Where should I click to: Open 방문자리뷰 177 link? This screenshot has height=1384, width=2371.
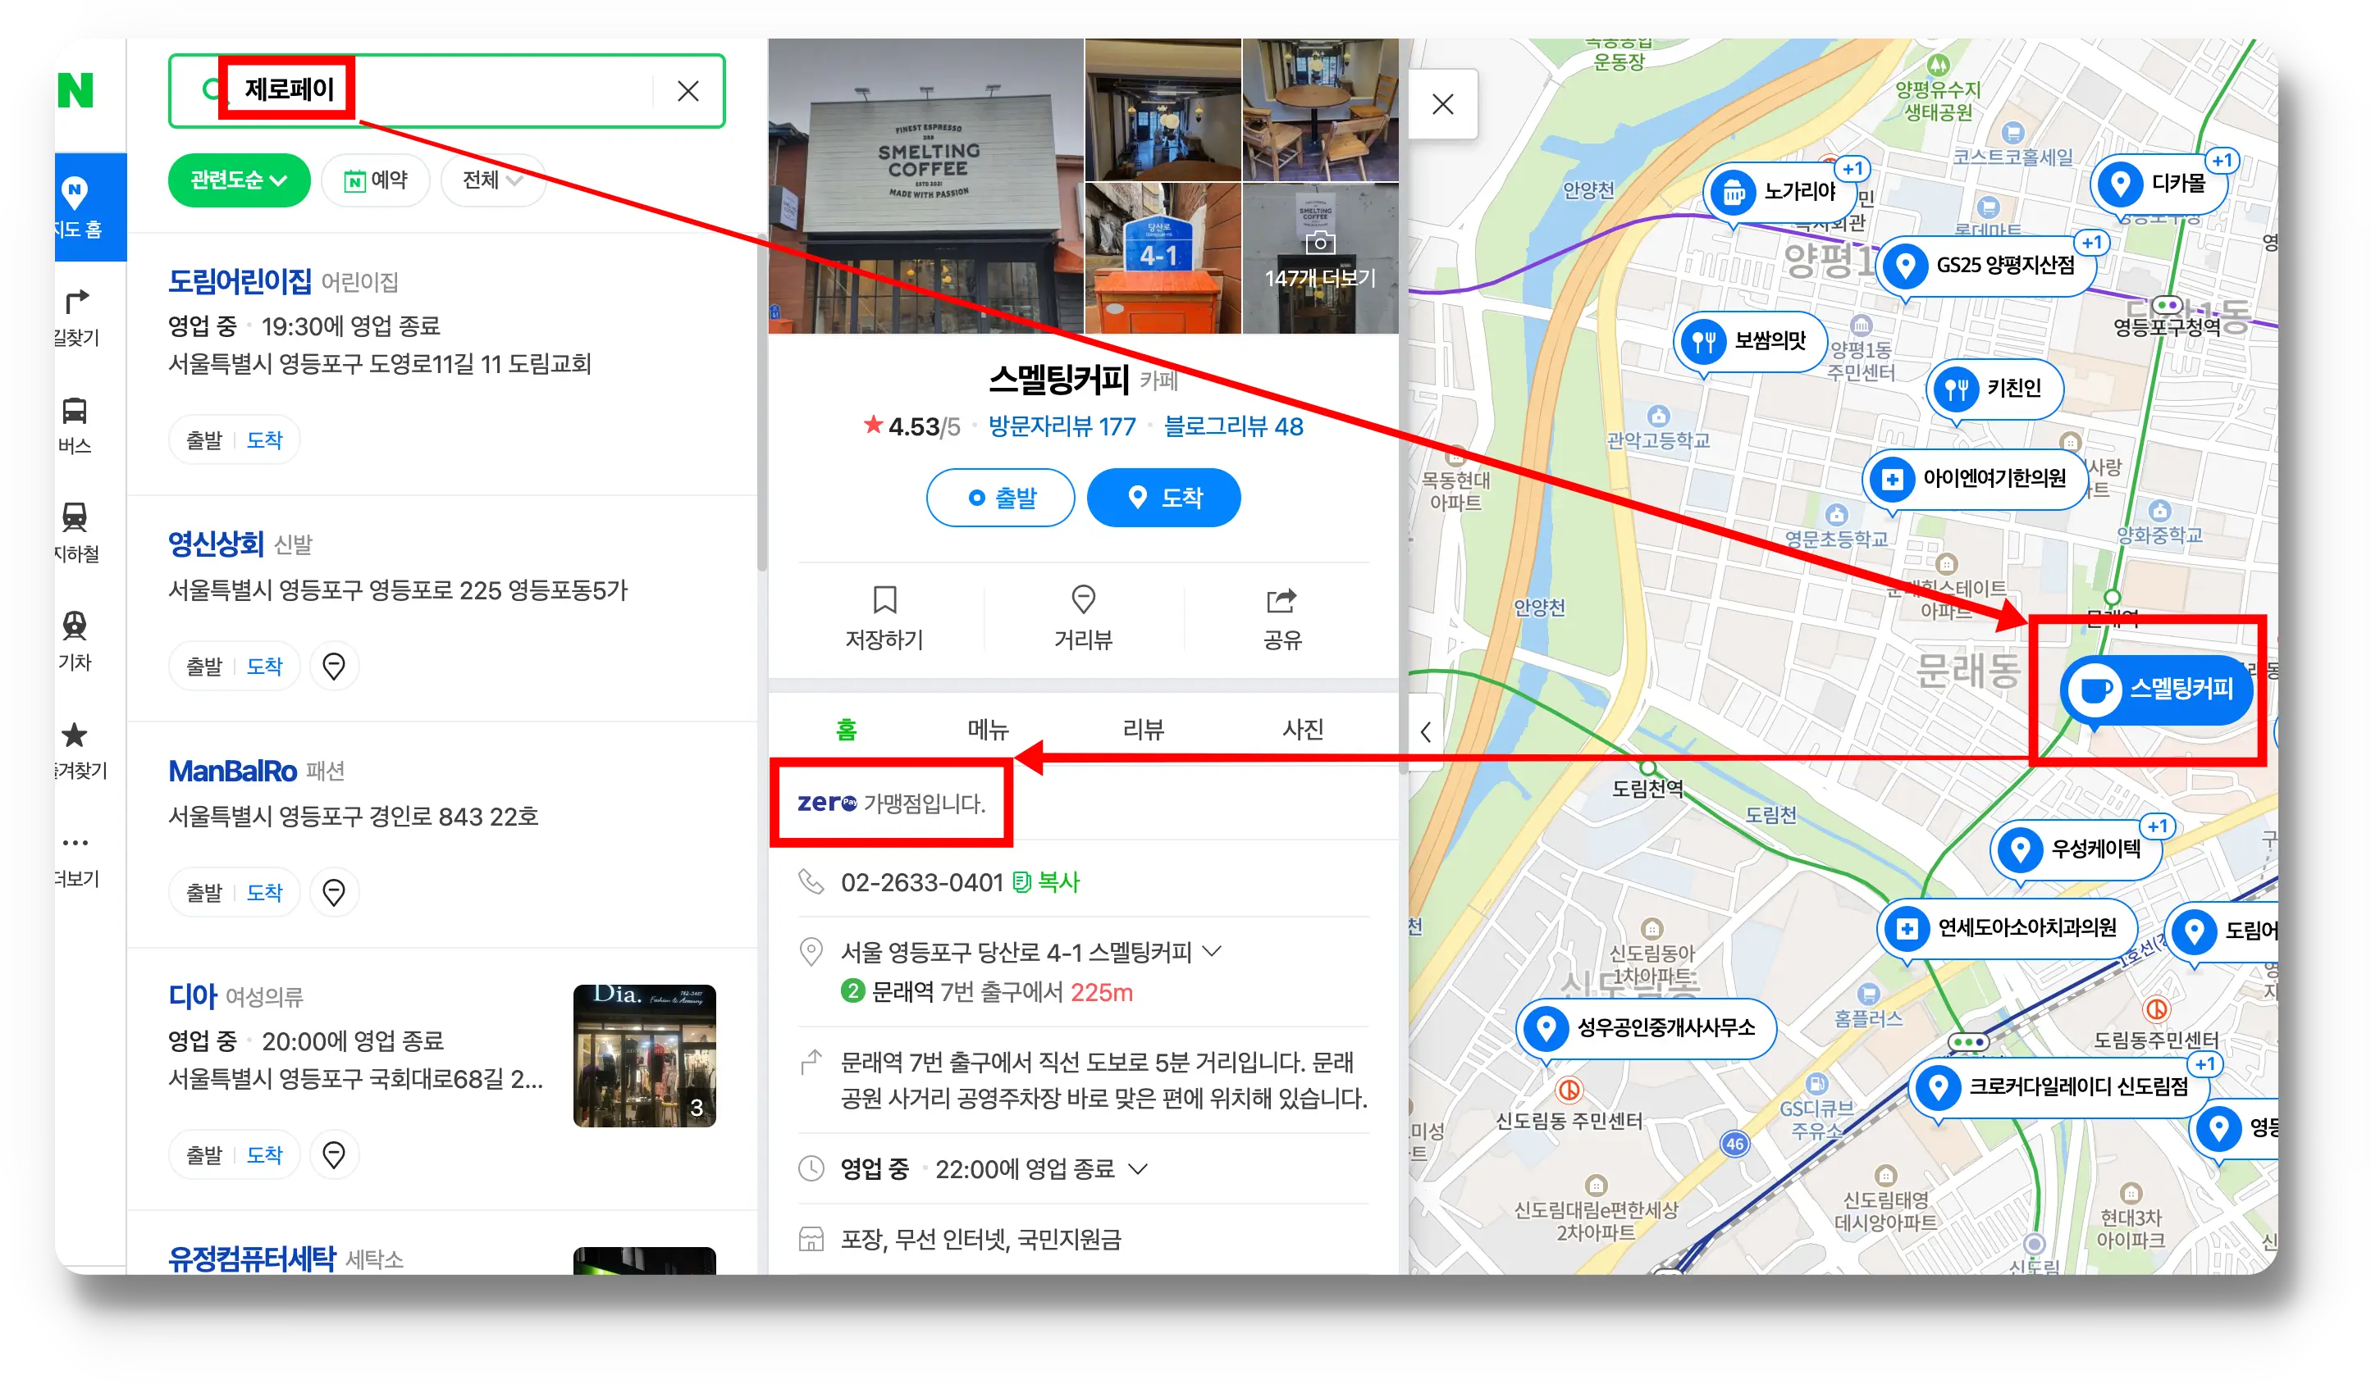pos(1062,427)
